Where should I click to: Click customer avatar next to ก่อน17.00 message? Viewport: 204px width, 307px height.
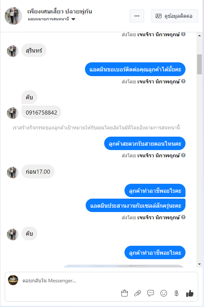pyautogui.click(x=13, y=172)
